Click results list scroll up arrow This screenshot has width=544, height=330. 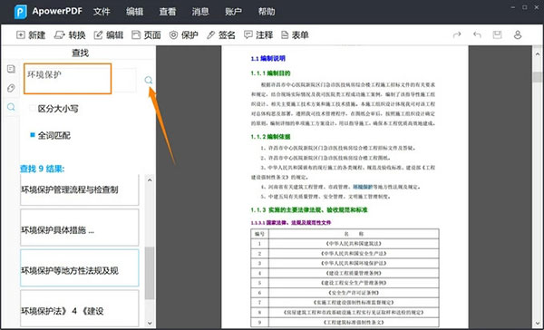[x=150, y=180]
